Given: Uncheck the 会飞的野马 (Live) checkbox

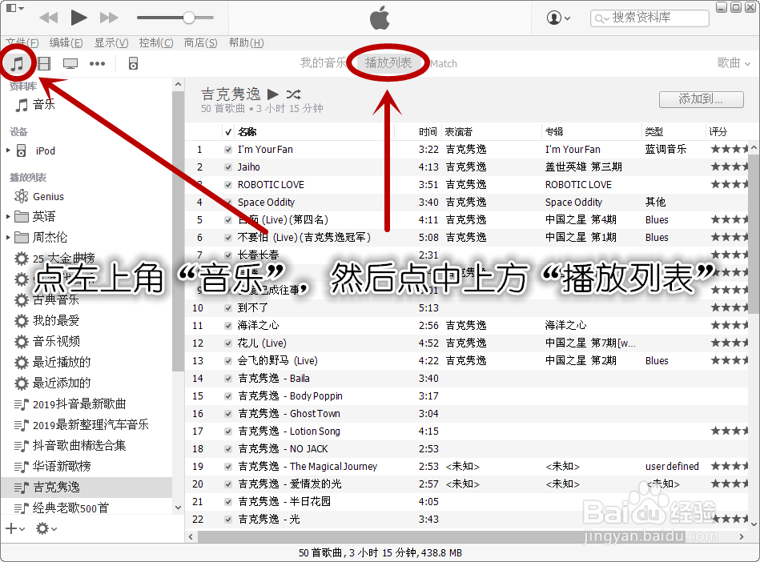Looking at the screenshot, I should (227, 361).
